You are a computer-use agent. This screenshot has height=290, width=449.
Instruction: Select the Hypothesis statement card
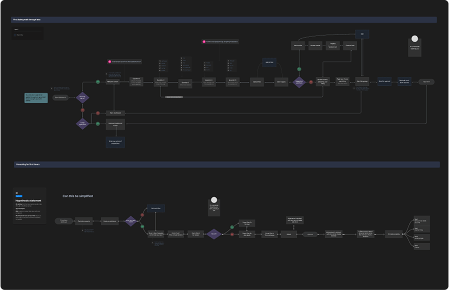pyautogui.click(x=29, y=206)
